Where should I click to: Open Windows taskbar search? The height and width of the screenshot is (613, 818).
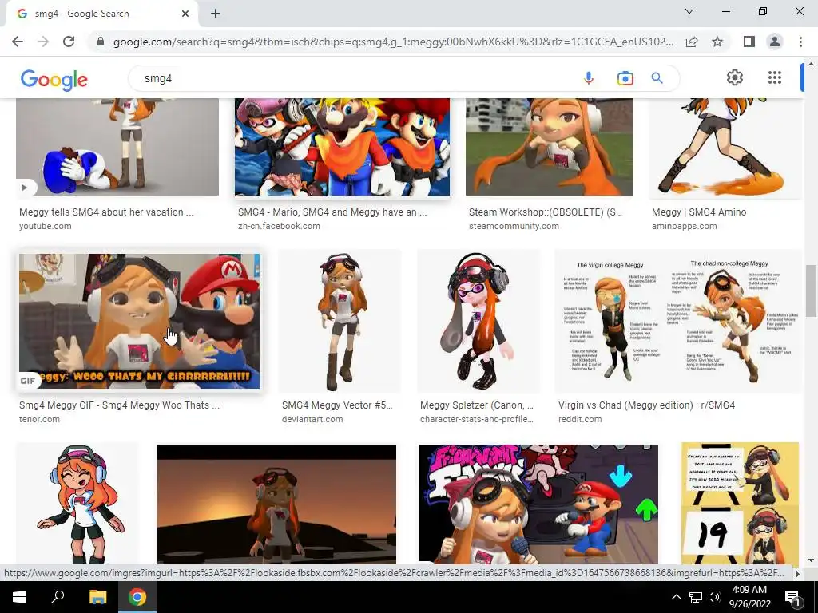58,597
